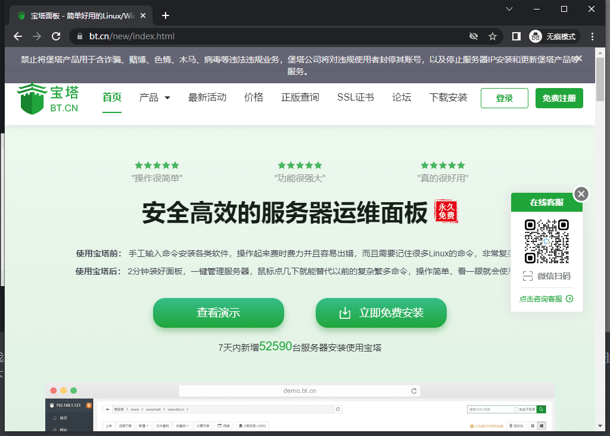Click the address bar URL field
Viewport: 610px width, 436px height.
[268, 36]
